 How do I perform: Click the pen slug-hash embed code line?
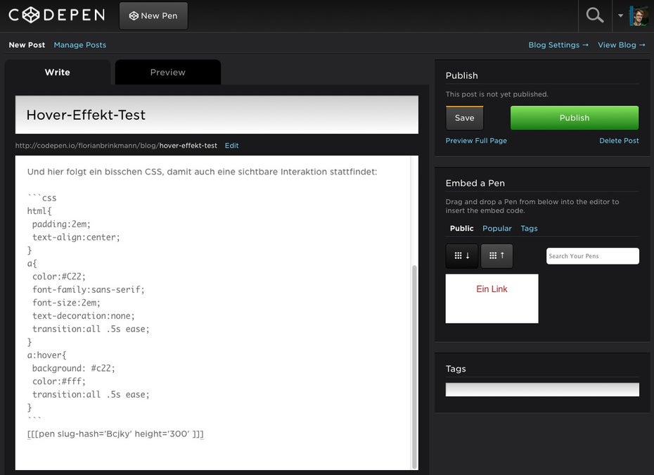(115, 433)
